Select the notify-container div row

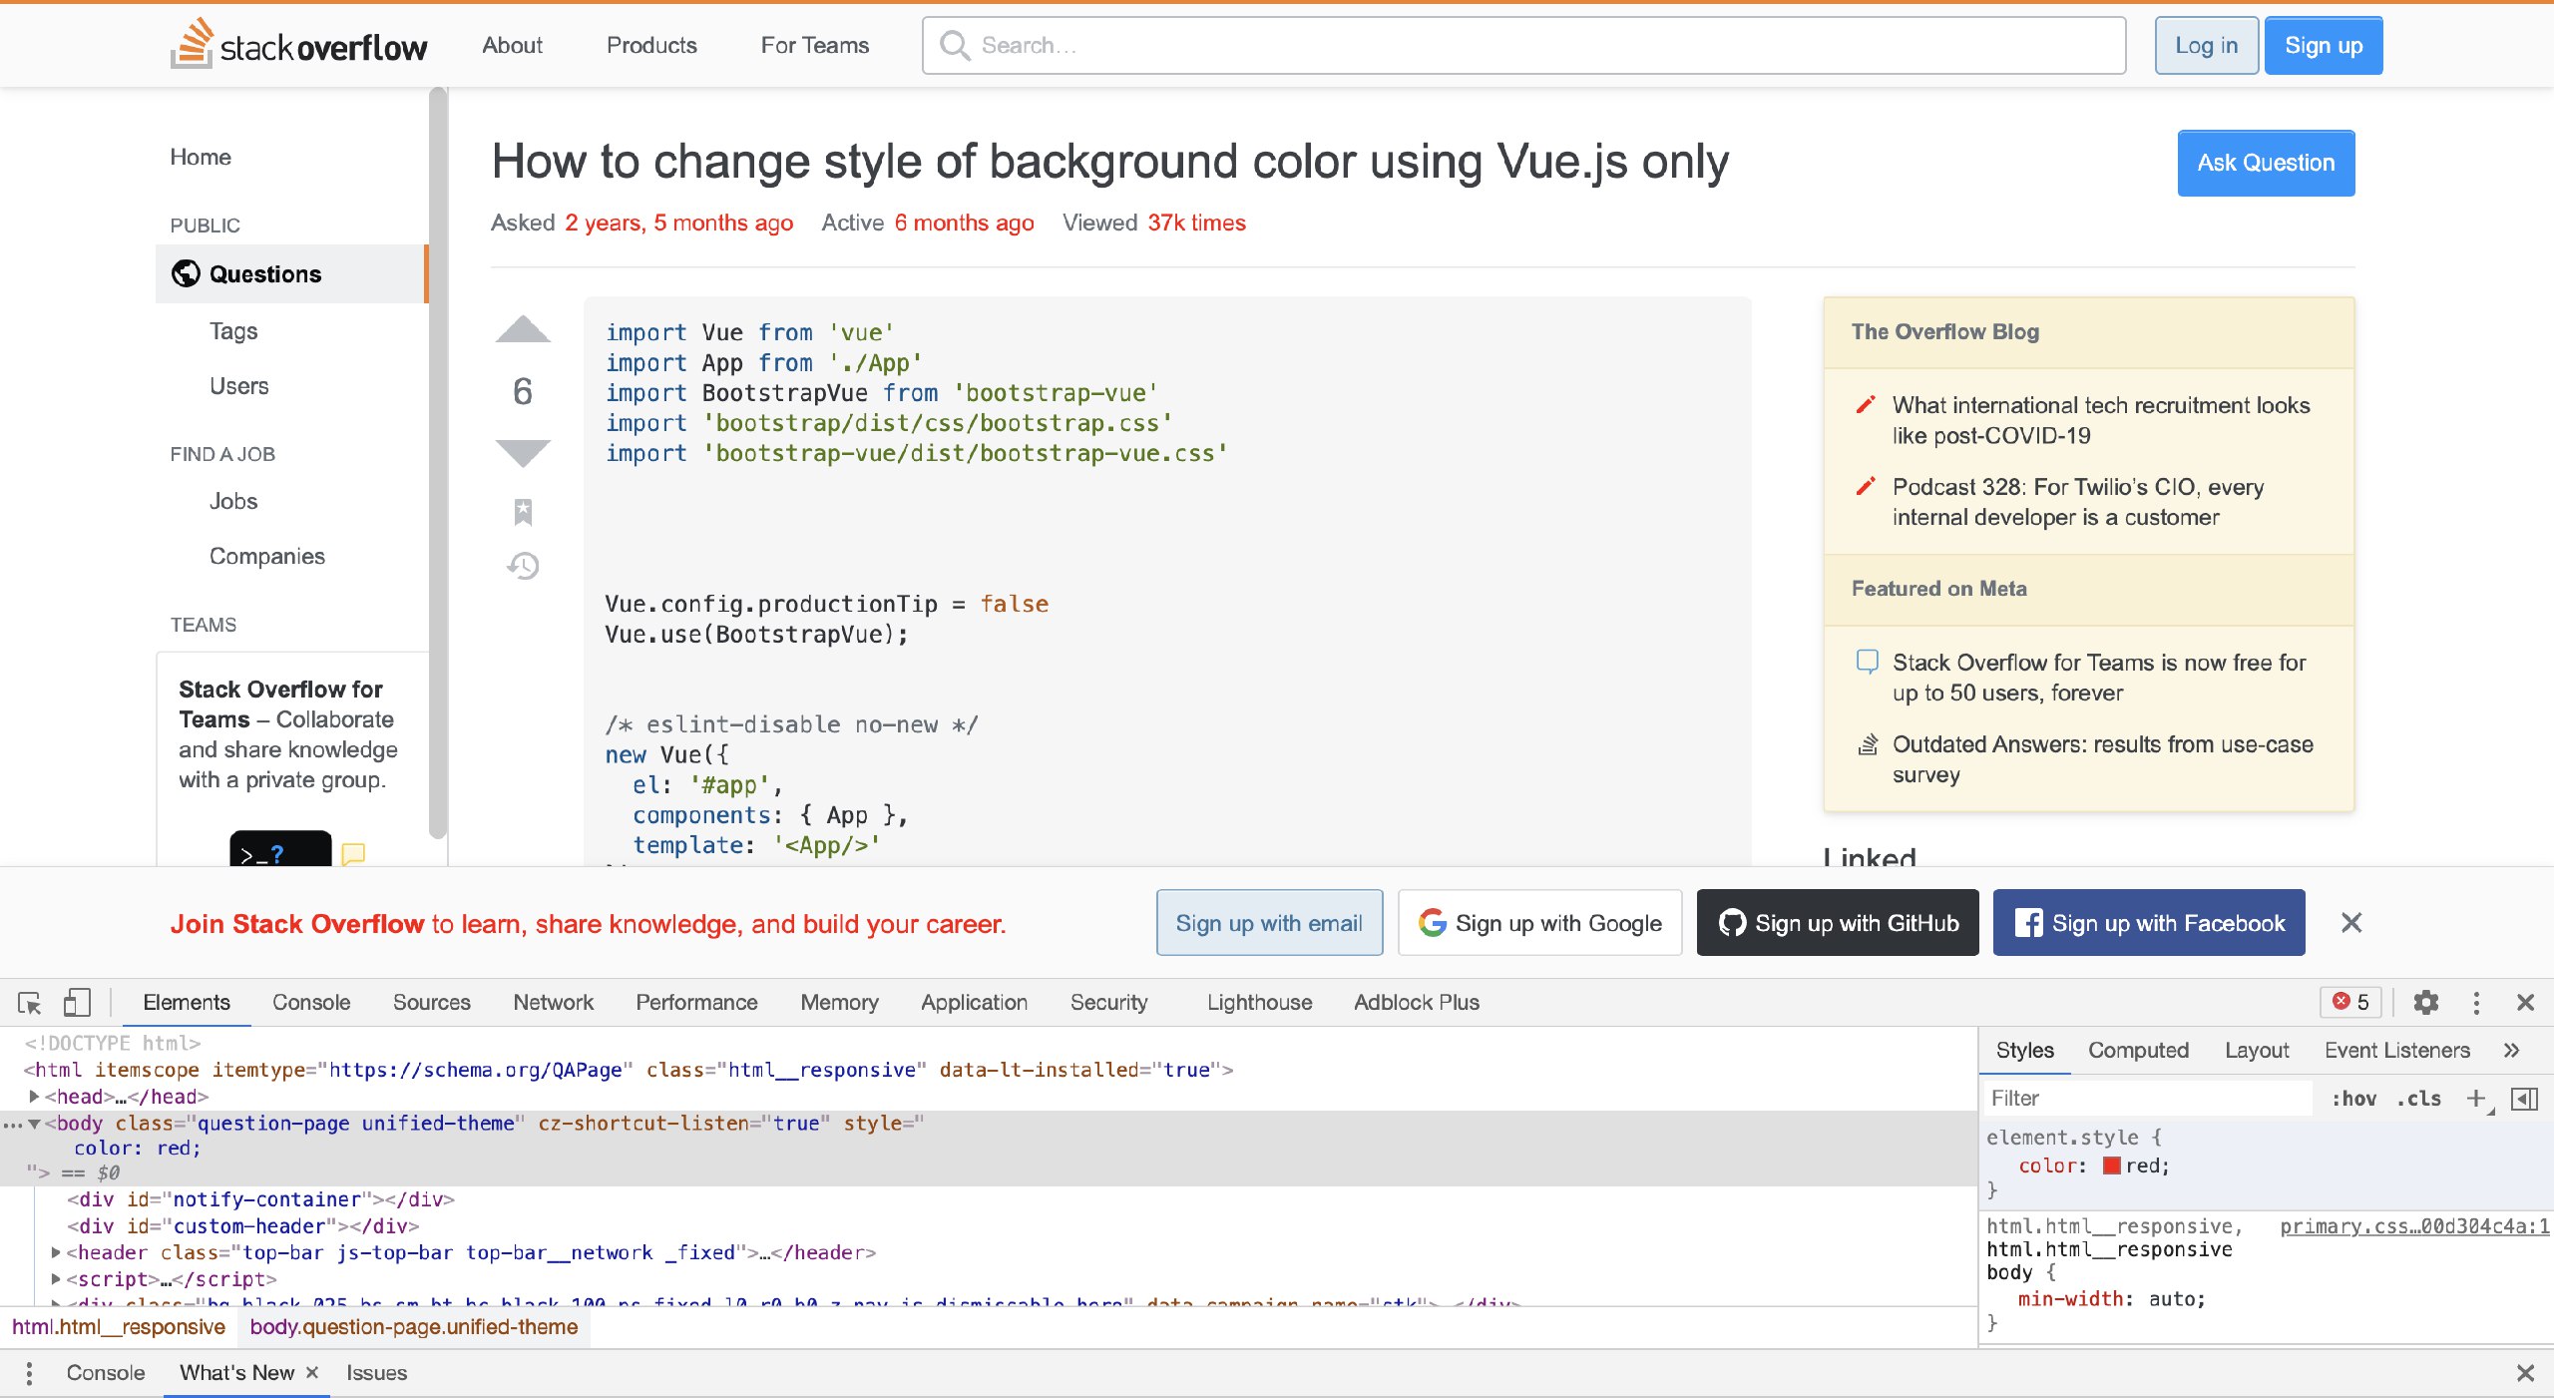point(260,1199)
